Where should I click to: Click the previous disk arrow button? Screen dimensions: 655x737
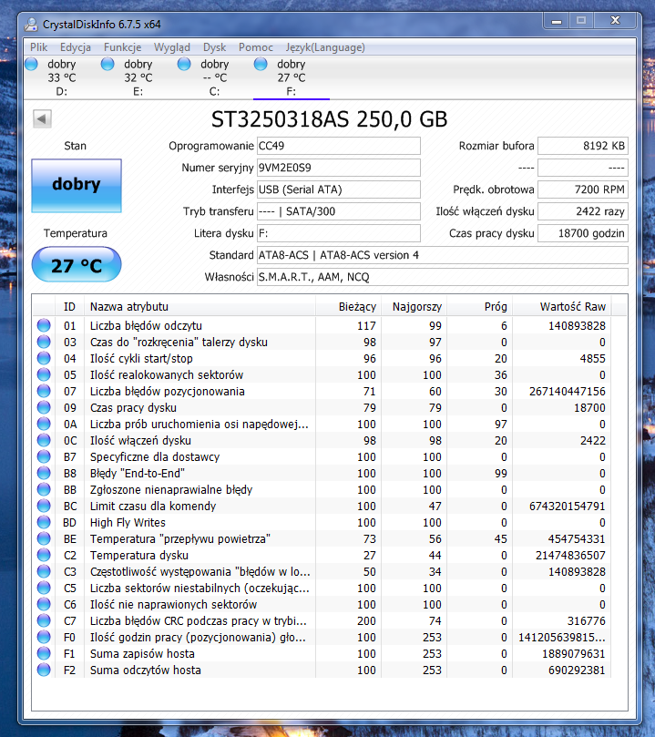click(x=42, y=119)
